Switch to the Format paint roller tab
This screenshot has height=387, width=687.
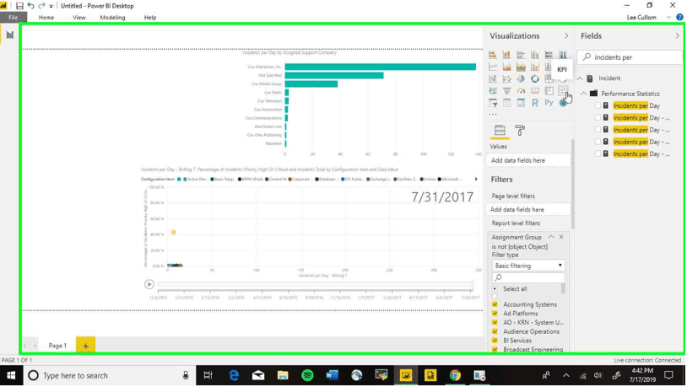(520, 131)
